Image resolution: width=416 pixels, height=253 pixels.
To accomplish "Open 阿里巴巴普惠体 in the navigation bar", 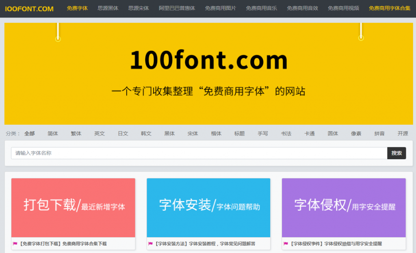I will click(177, 8).
